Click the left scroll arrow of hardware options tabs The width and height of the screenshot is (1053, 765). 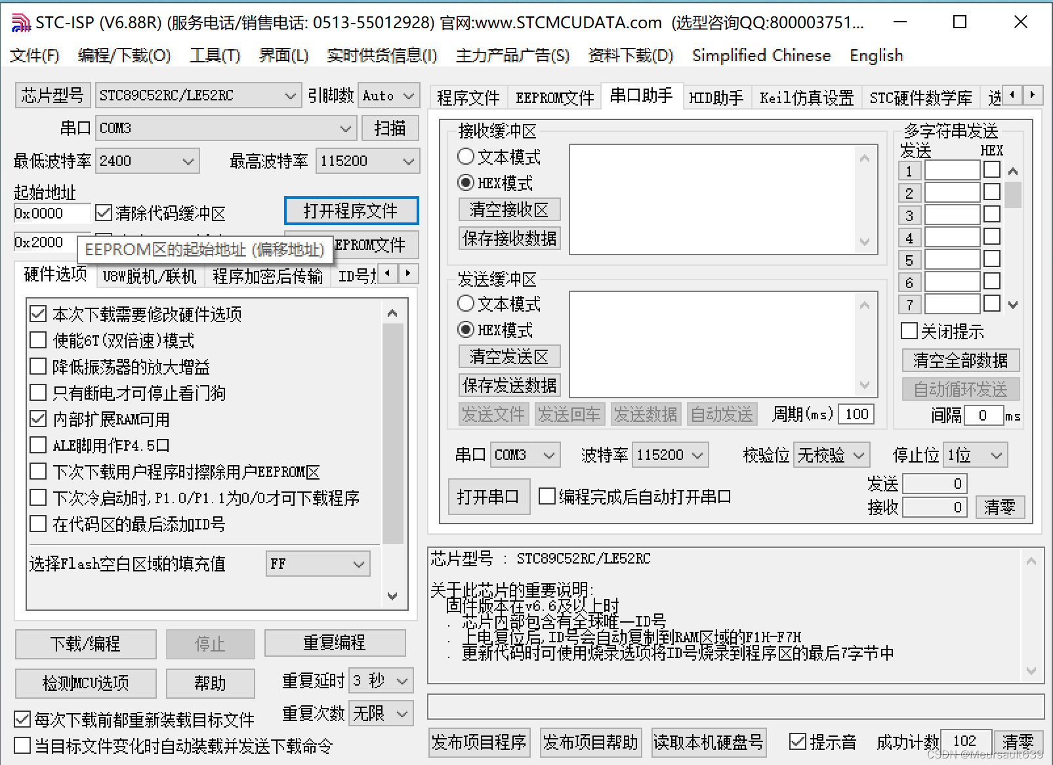pos(388,273)
